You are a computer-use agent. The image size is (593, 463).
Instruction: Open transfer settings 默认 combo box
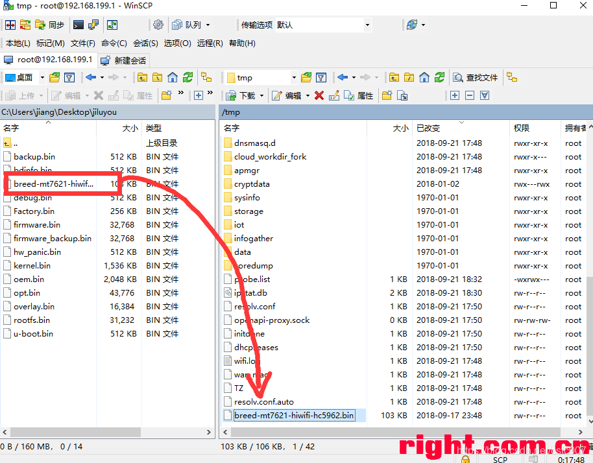[x=323, y=25]
